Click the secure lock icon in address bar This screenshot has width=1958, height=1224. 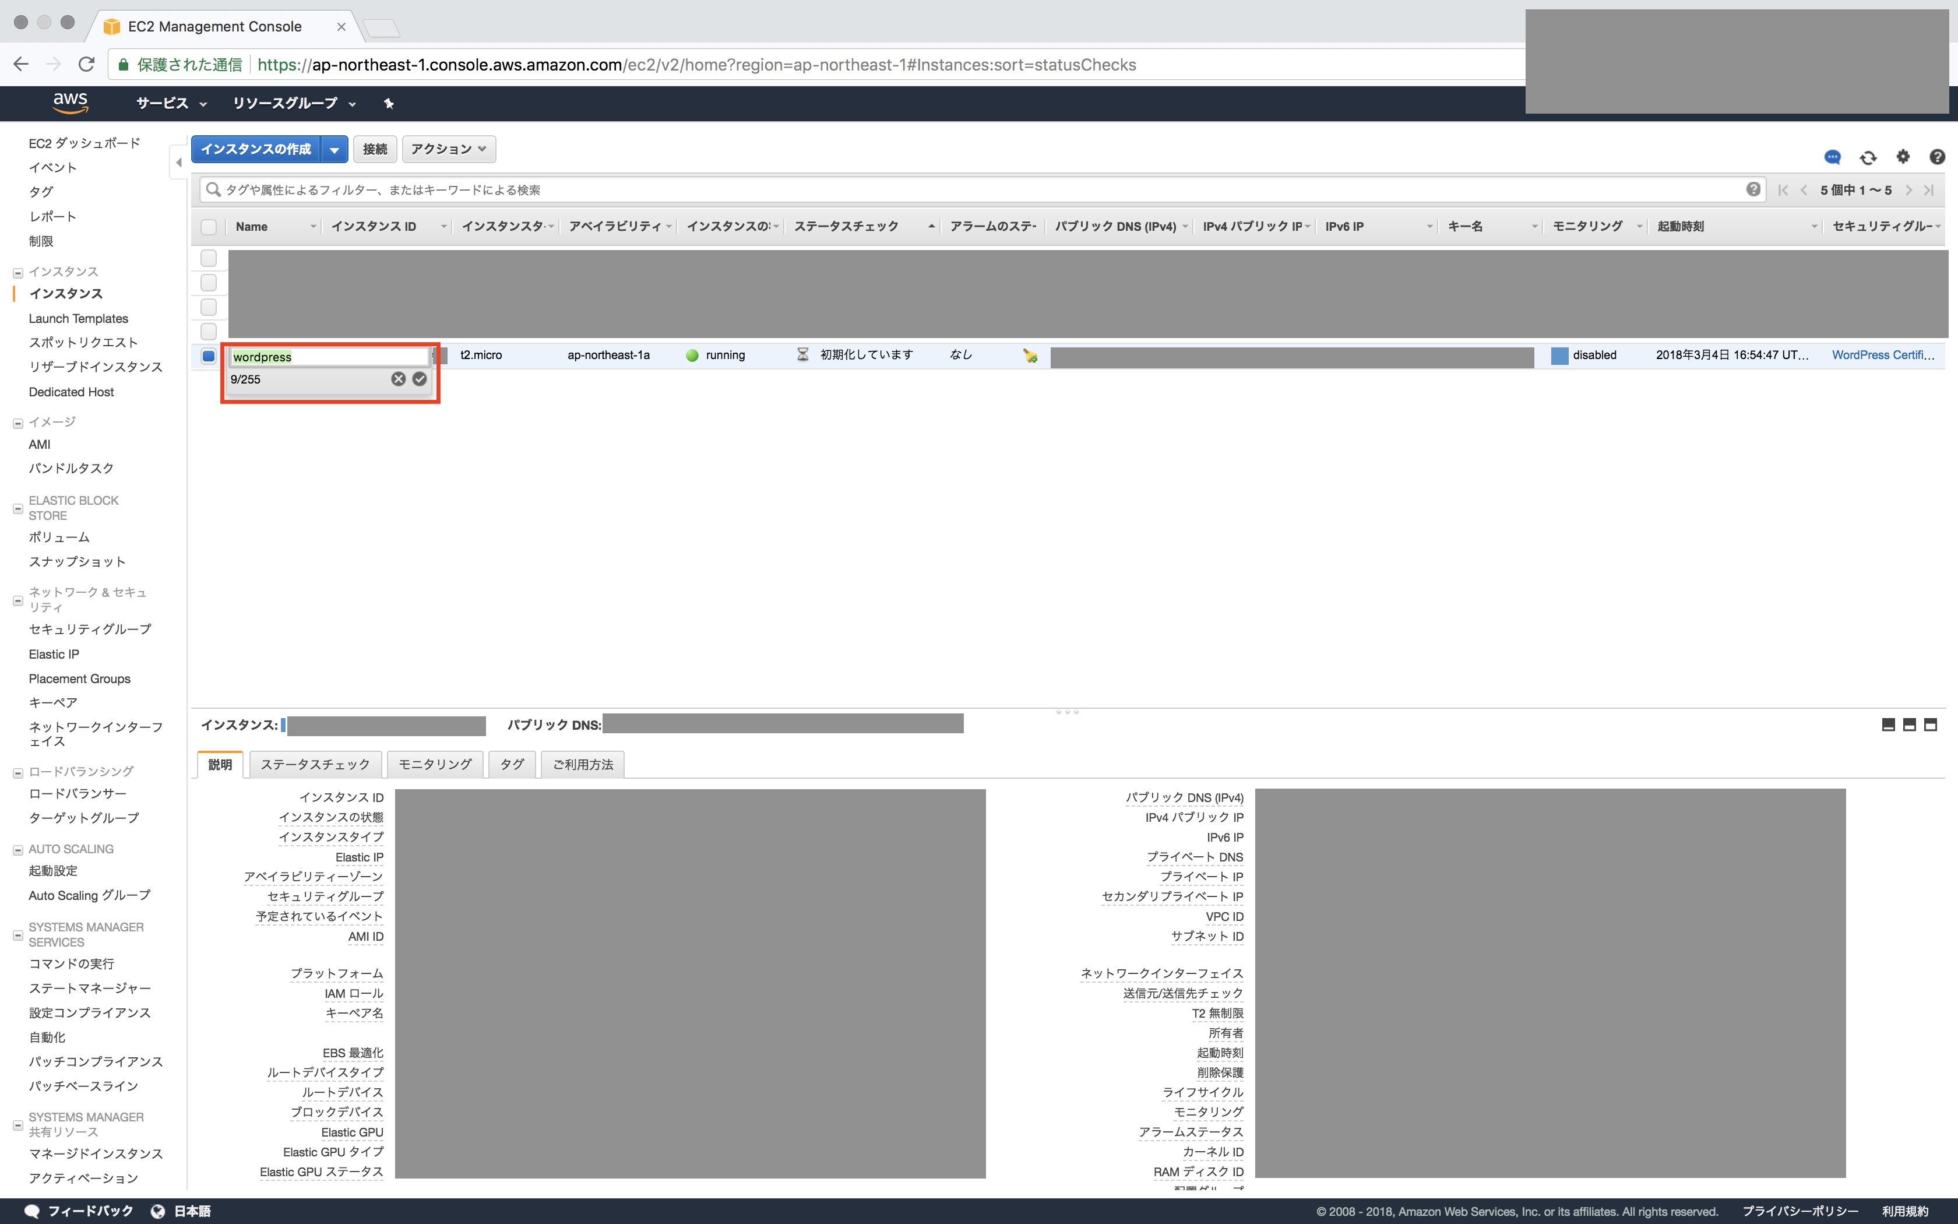coord(123,65)
